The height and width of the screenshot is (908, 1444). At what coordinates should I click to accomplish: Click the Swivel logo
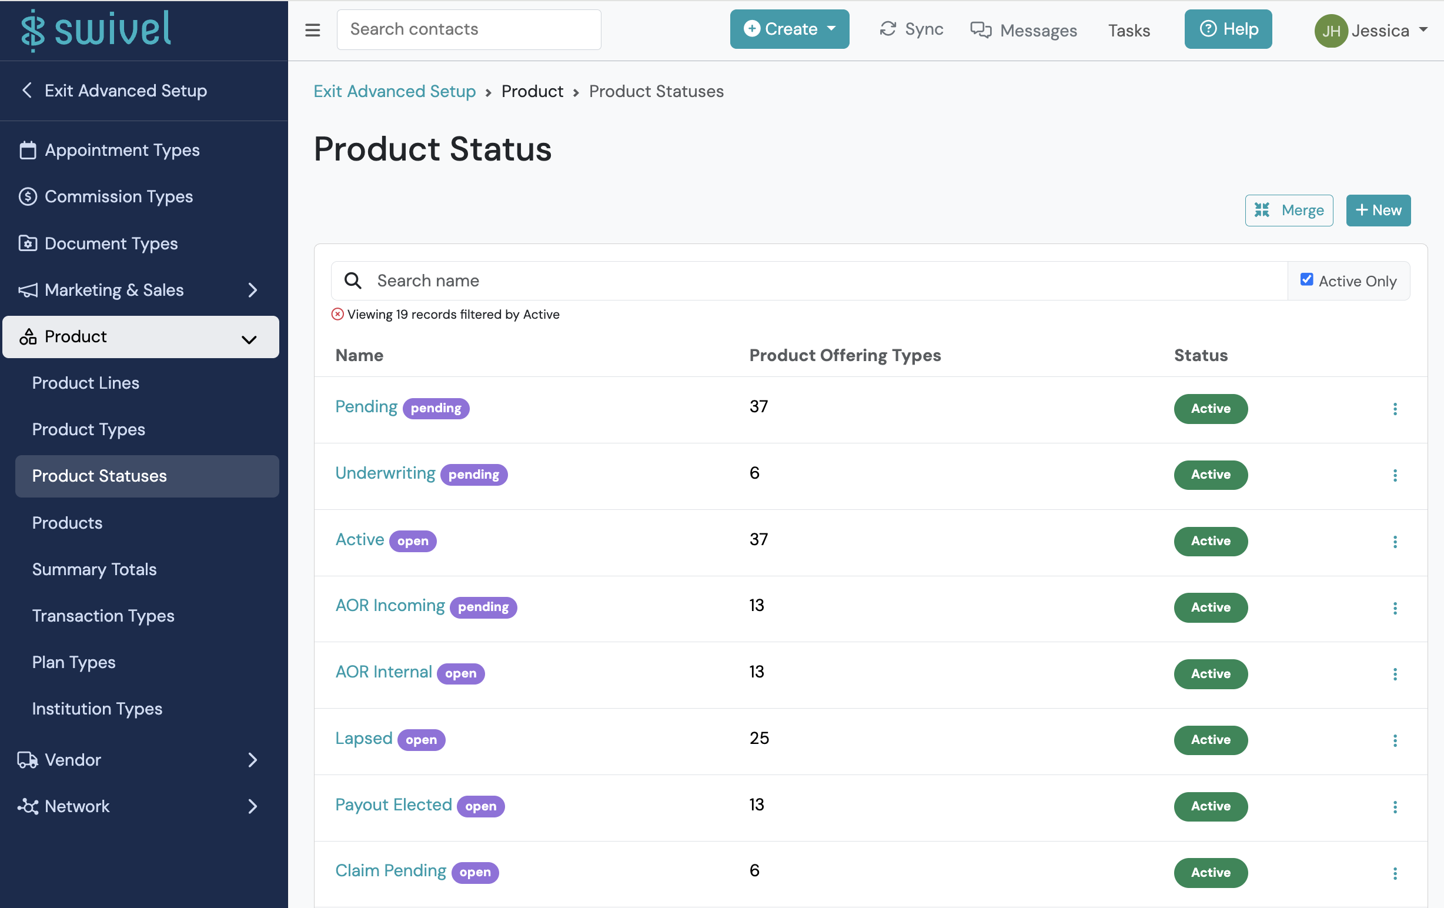(96, 29)
